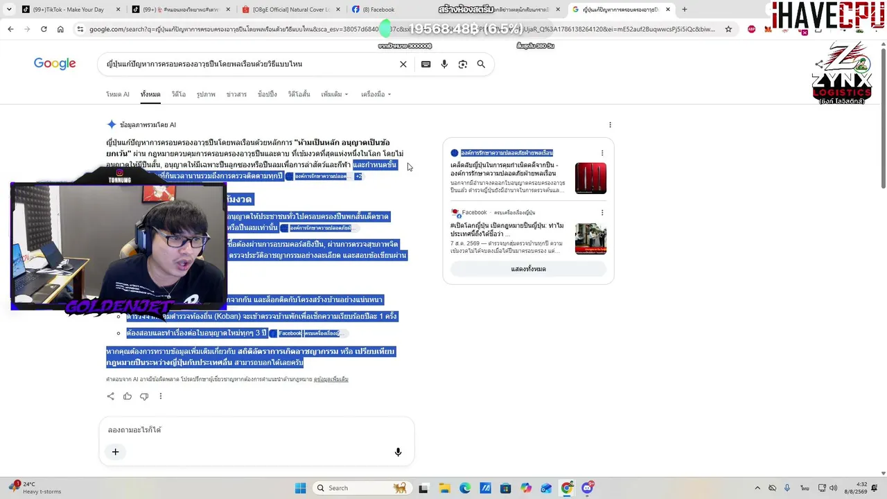Click the แสดงทั้งหมด show all button

pos(529,269)
